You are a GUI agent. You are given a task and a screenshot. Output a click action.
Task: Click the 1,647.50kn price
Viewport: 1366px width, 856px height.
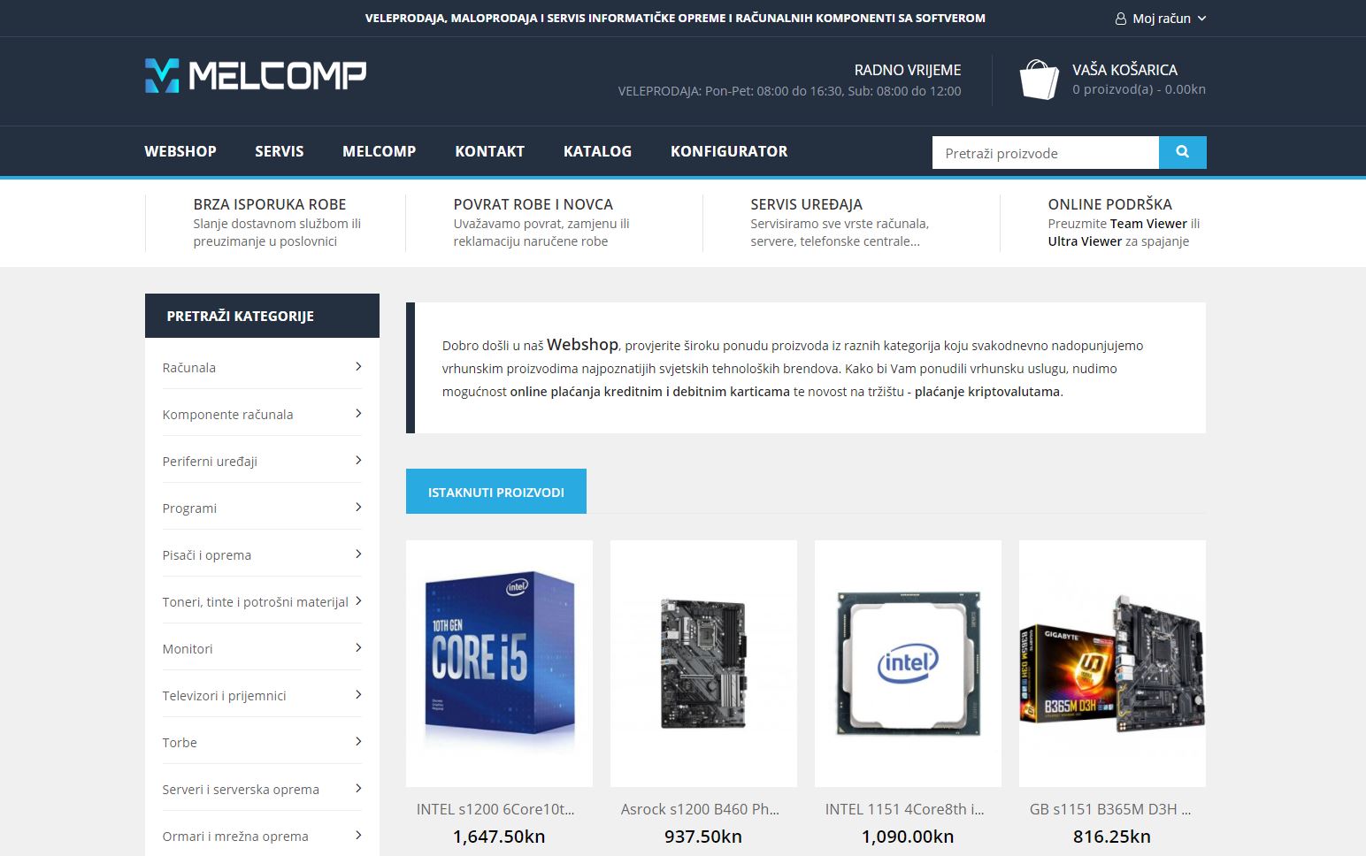[x=499, y=837]
